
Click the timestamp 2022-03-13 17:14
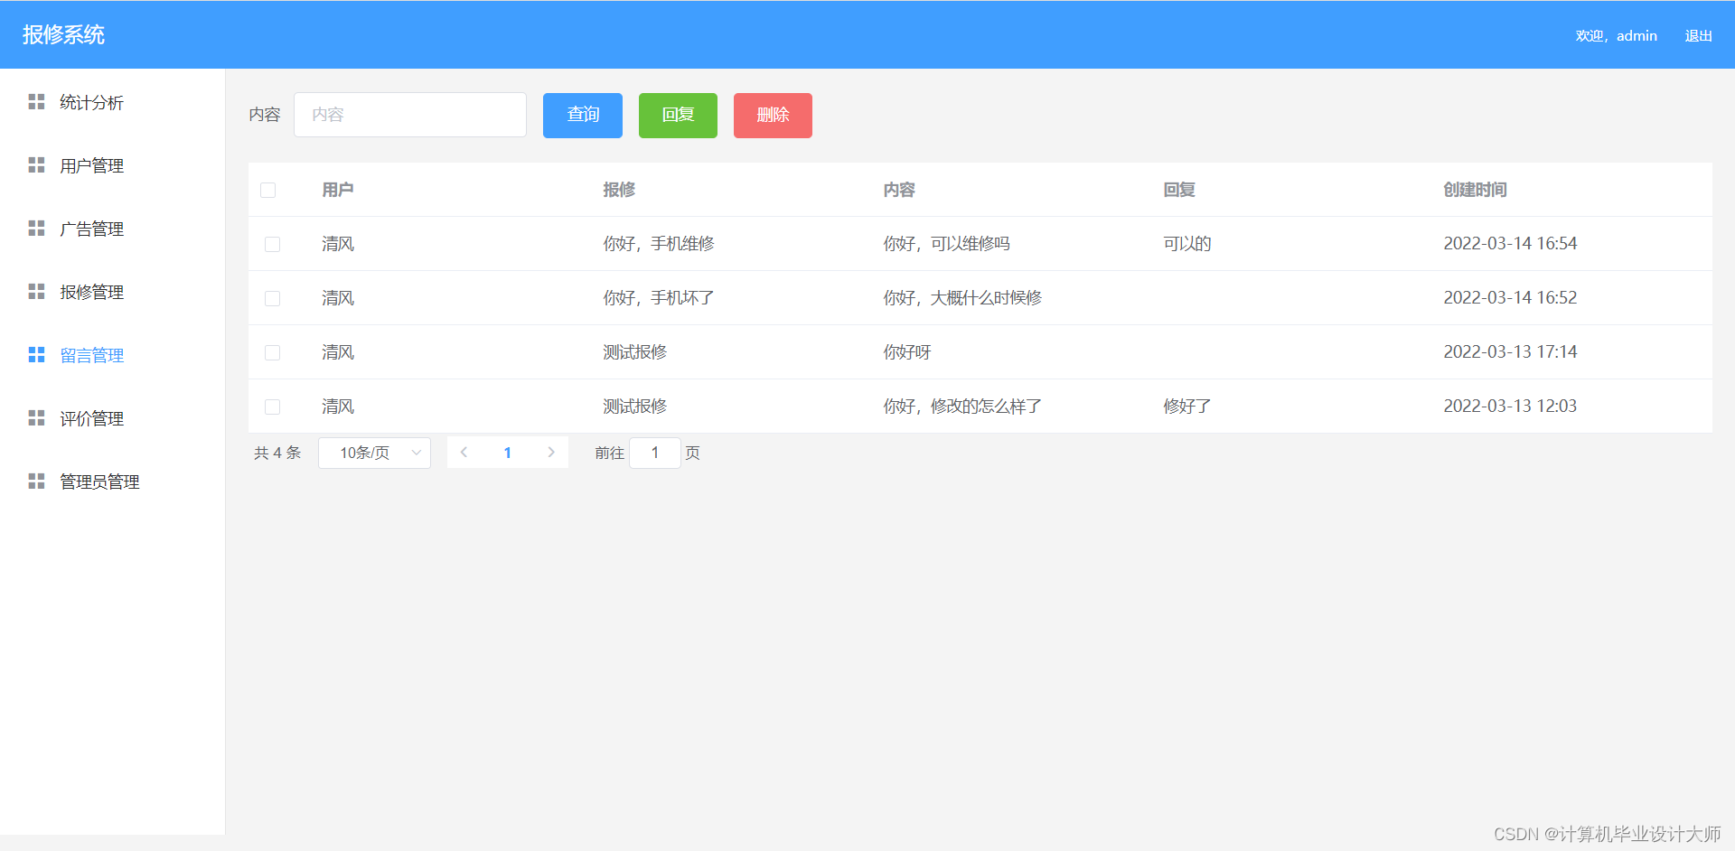pyautogui.click(x=1510, y=352)
